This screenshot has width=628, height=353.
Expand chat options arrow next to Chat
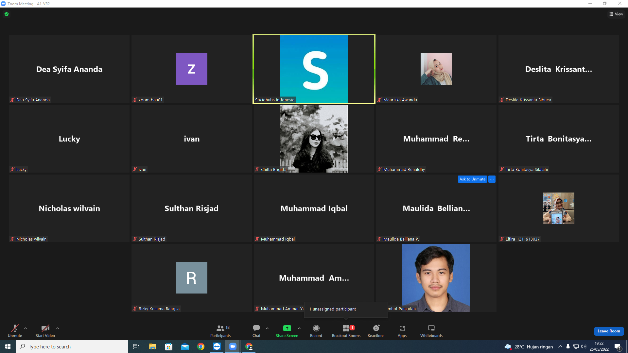[x=267, y=328]
